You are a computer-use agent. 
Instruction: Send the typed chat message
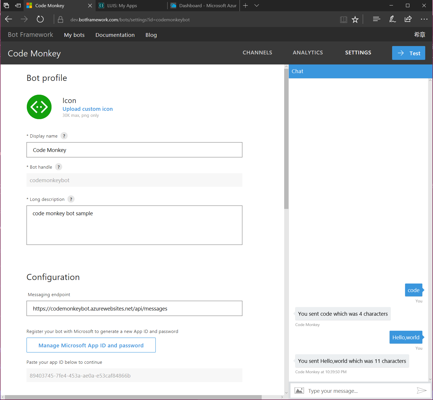click(421, 391)
